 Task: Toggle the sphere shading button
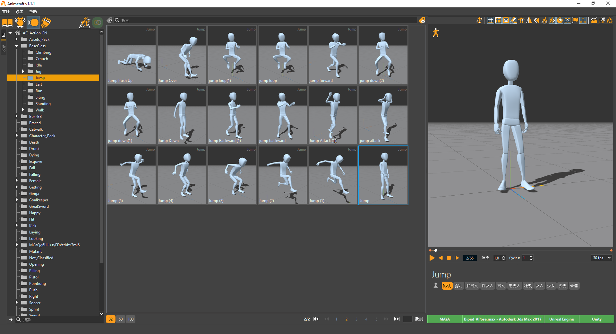pyautogui.click(x=560, y=20)
